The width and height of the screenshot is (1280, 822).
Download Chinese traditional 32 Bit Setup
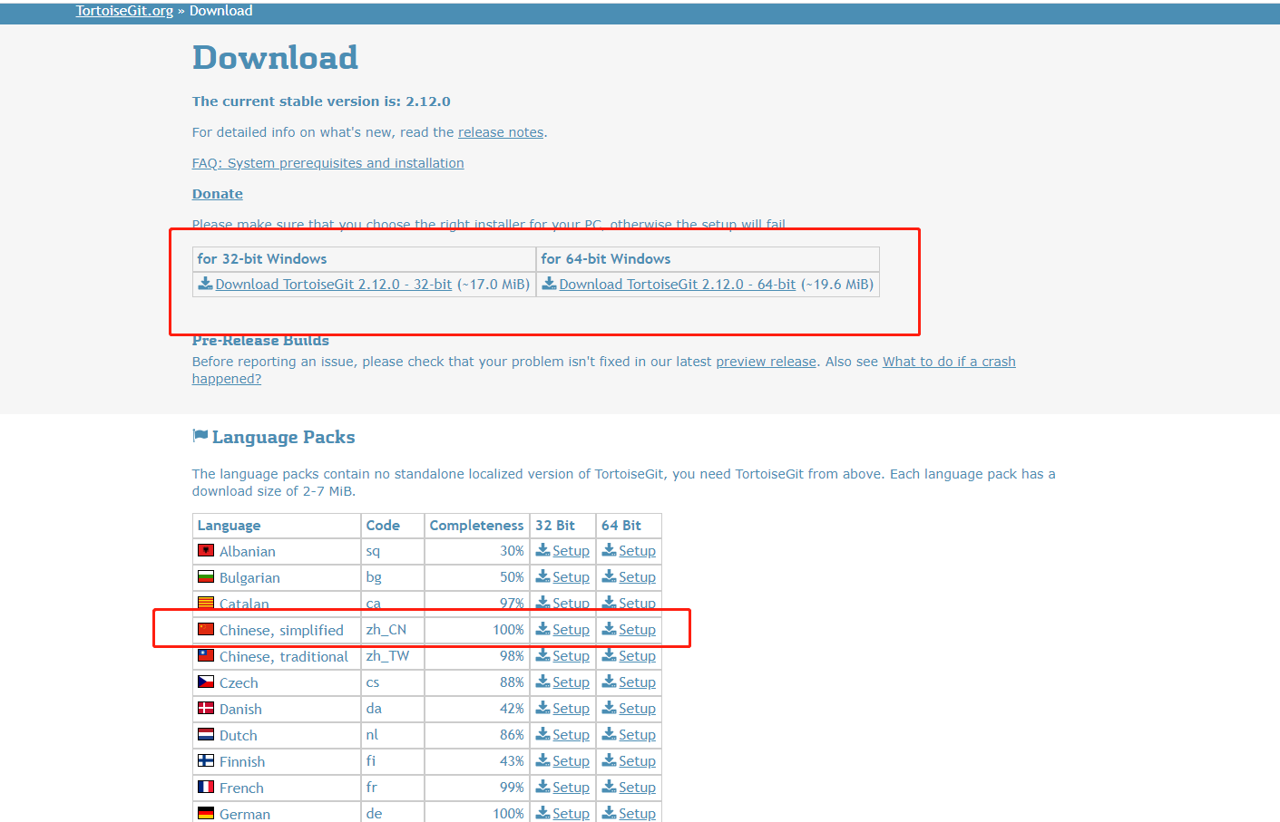(x=571, y=656)
